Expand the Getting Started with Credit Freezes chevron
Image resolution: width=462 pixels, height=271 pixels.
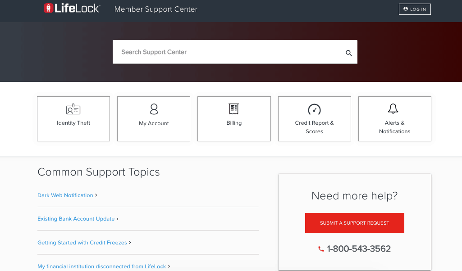pyautogui.click(x=130, y=242)
